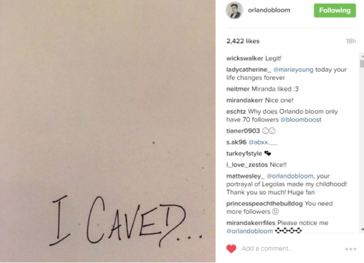Click the @mariayoung mention link

point(293,69)
